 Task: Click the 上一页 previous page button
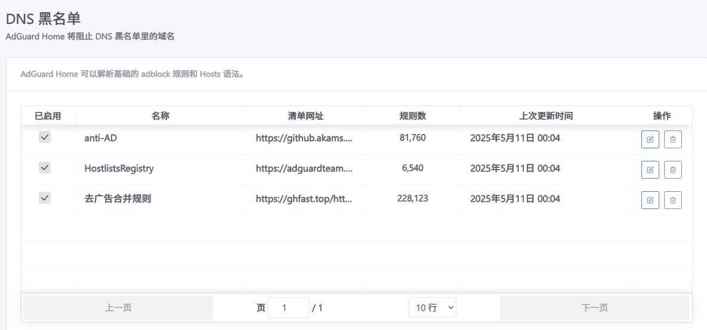click(118, 307)
